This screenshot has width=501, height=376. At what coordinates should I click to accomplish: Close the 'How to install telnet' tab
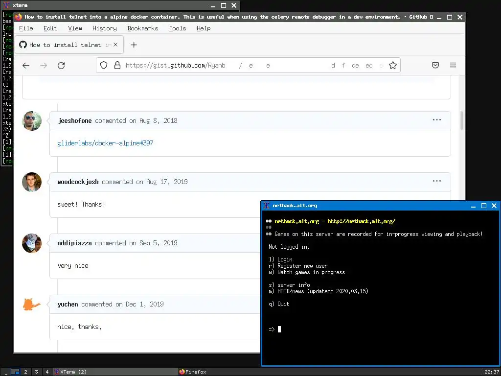(x=115, y=45)
